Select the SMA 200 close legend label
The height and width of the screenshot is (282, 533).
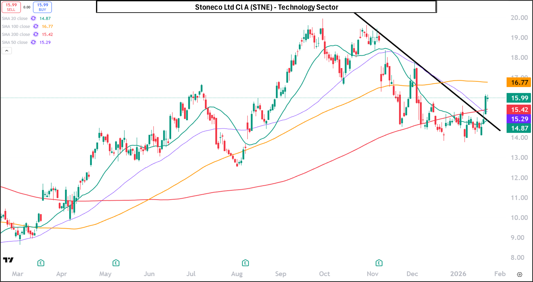pyautogui.click(x=16, y=34)
